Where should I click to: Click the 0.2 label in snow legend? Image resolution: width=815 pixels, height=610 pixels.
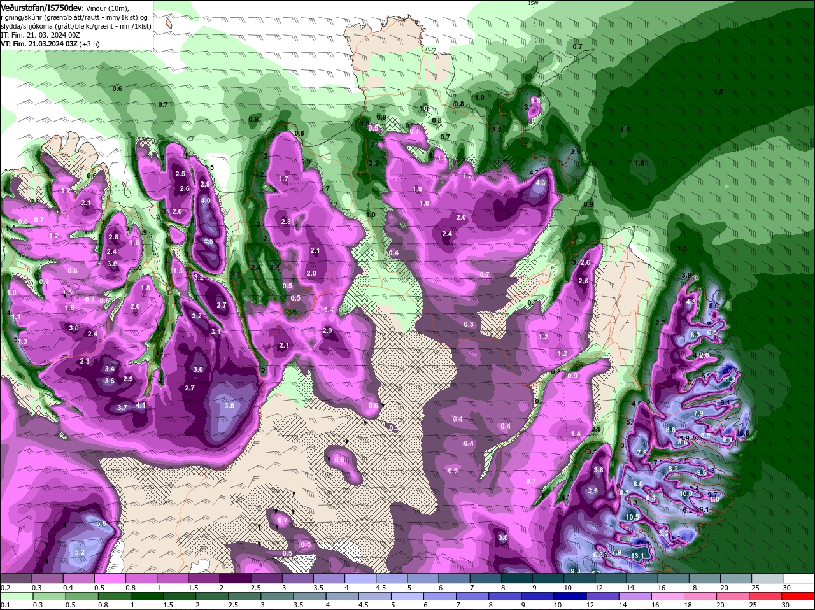click(5, 588)
